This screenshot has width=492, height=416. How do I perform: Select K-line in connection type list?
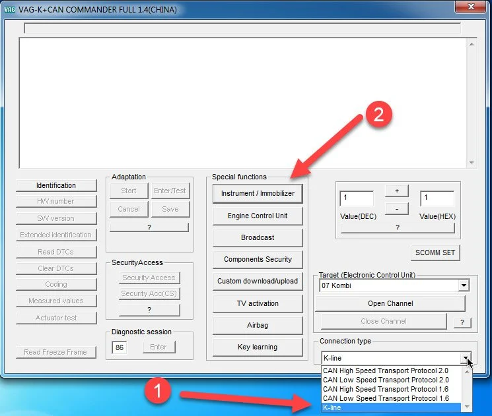391,407
